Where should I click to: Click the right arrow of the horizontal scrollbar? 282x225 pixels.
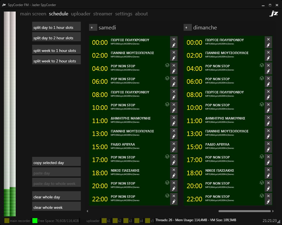tap(273, 211)
